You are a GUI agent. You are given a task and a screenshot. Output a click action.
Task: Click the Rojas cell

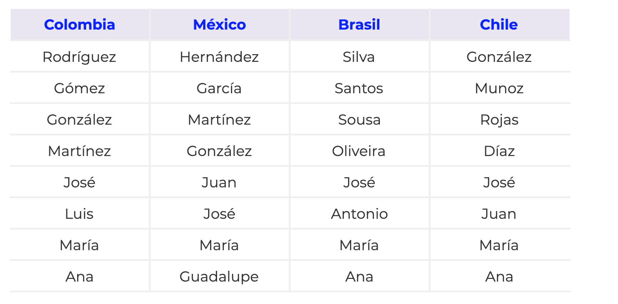(499, 120)
